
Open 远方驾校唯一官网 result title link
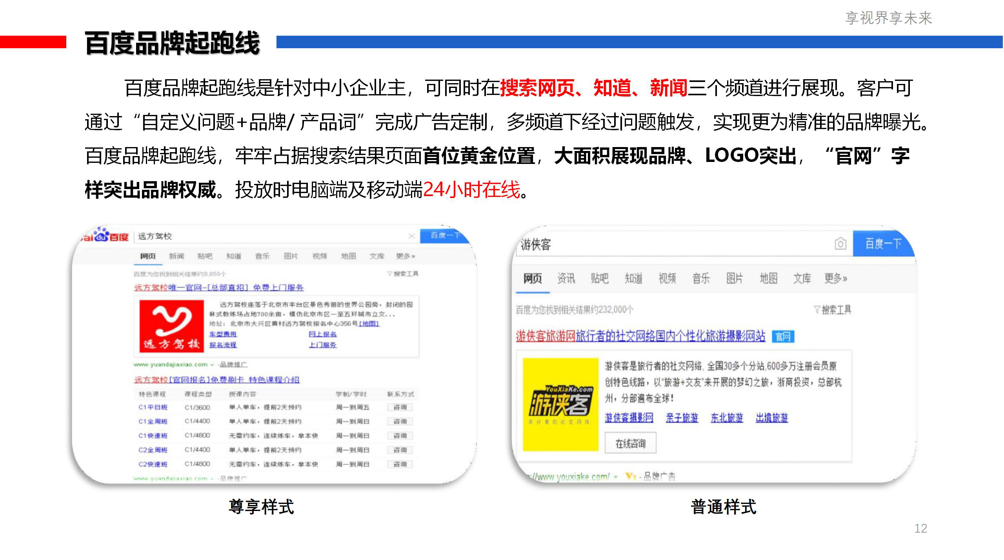point(219,287)
